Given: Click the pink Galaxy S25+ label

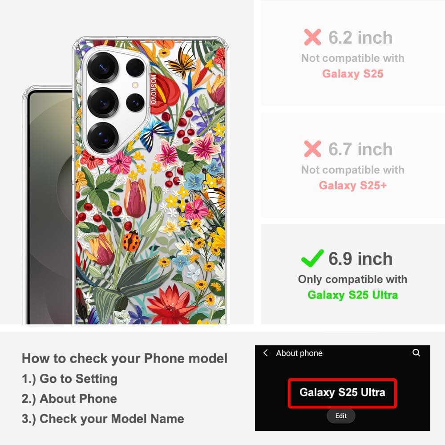Looking at the screenshot, I should (x=352, y=185).
